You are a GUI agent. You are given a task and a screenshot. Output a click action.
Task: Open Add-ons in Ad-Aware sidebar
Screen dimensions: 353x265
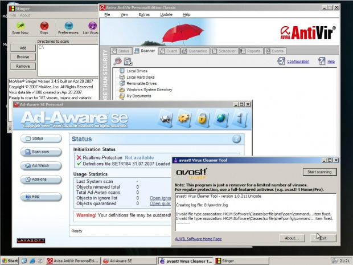(x=41, y=180)
